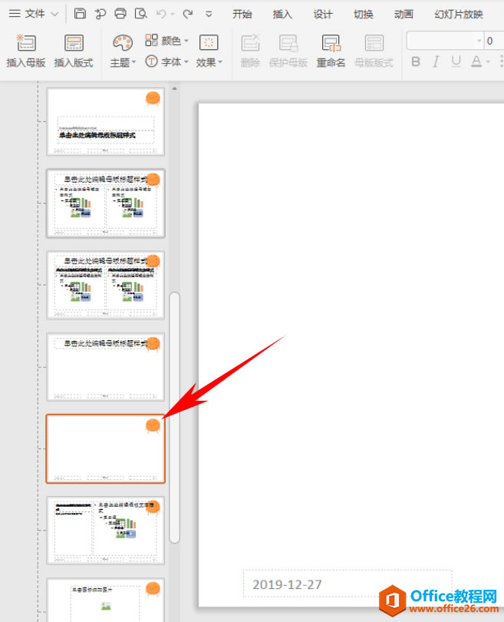Switch to the Insert (插入) tab
The height and width of the screenshot is (622, 504).
[282, 15]
